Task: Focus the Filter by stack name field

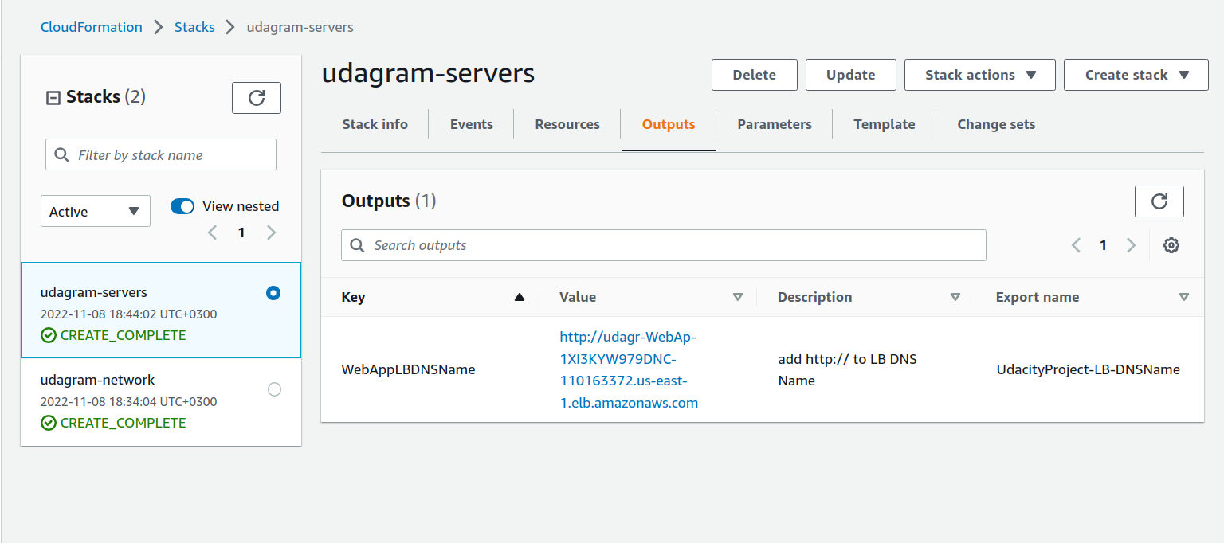Action: [x=161, y=154]
